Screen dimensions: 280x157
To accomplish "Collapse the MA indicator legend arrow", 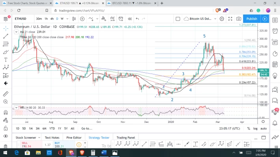I will [16, 32].
